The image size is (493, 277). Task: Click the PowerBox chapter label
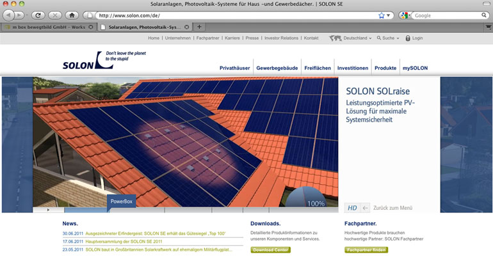122,202
